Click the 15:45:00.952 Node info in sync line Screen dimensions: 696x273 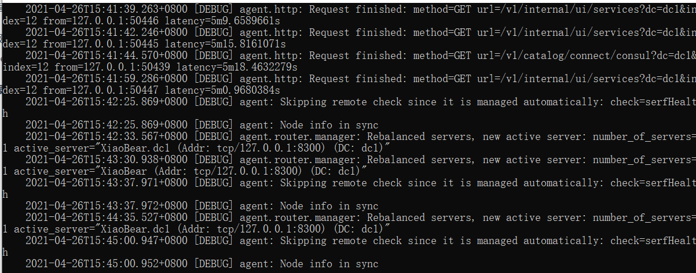pos(202,264)
